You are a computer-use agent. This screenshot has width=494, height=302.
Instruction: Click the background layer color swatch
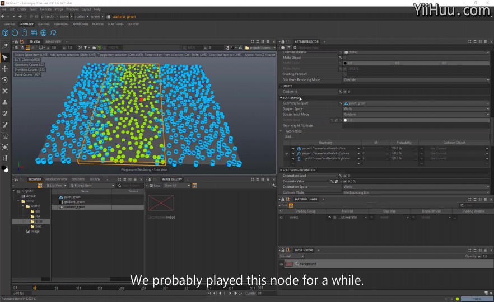point(289,264)
